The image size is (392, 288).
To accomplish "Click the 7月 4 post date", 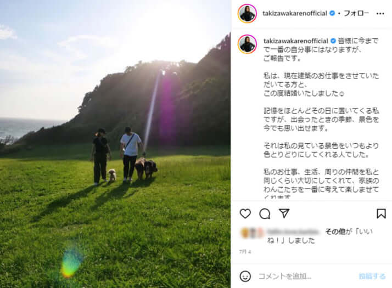I will pos(245,252).
